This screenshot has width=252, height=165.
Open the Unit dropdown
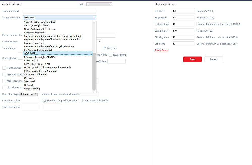pyautogui.click(x=99, y=4)
